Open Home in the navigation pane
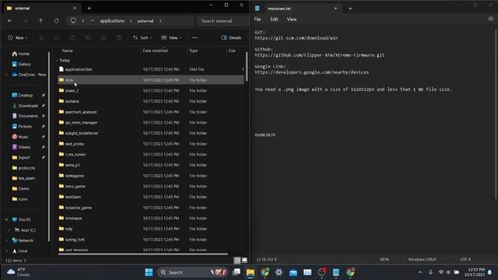 (21, 54)
